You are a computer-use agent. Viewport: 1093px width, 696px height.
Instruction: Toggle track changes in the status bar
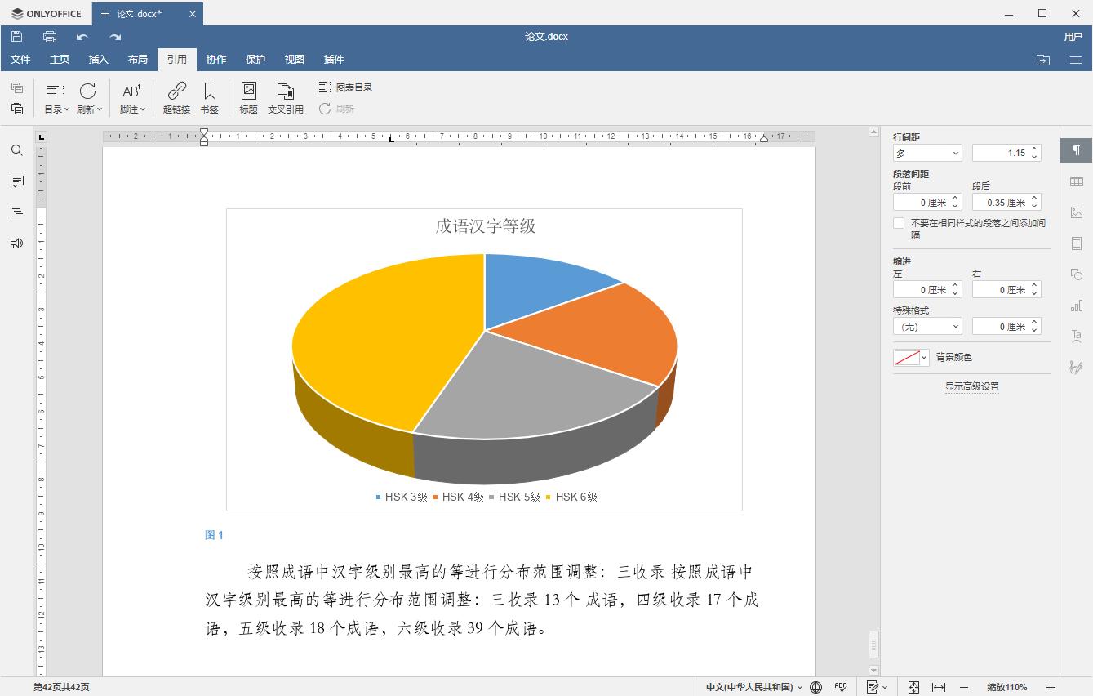872,687
